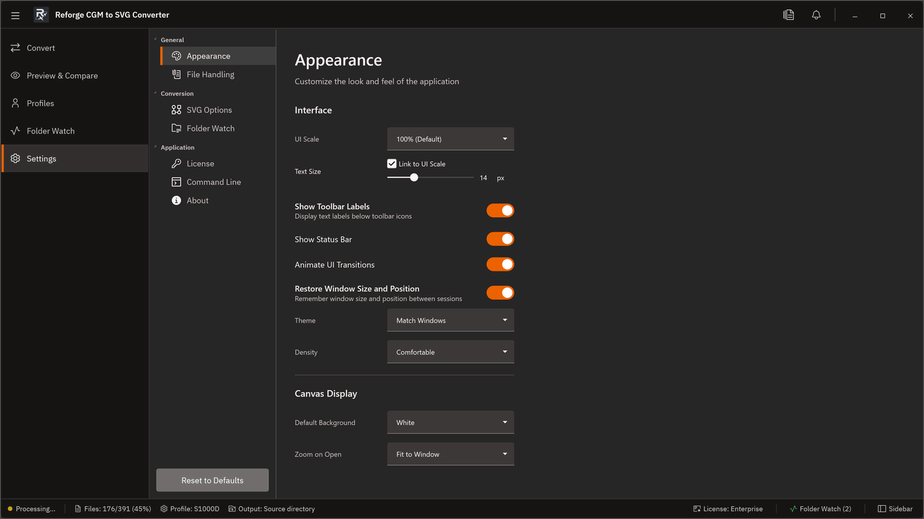Expand the Density combo box
The height and width of the screenshot is (519, 924).
450,352
